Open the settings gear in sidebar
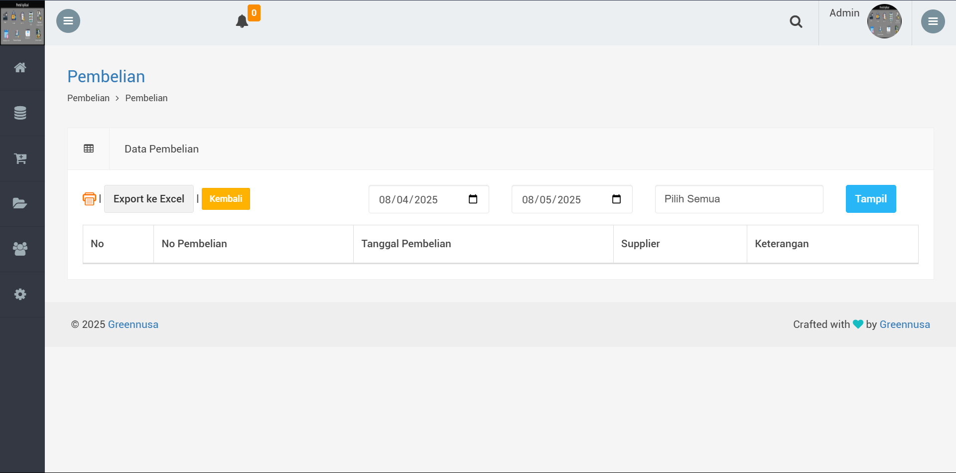The image size is (956, 473). tap(20, 294)
